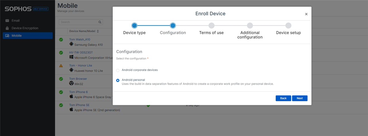Screen dimensions: 368x136
Task: Click the Samsung Galaxy A10 model text
Action: click(89, 45)
